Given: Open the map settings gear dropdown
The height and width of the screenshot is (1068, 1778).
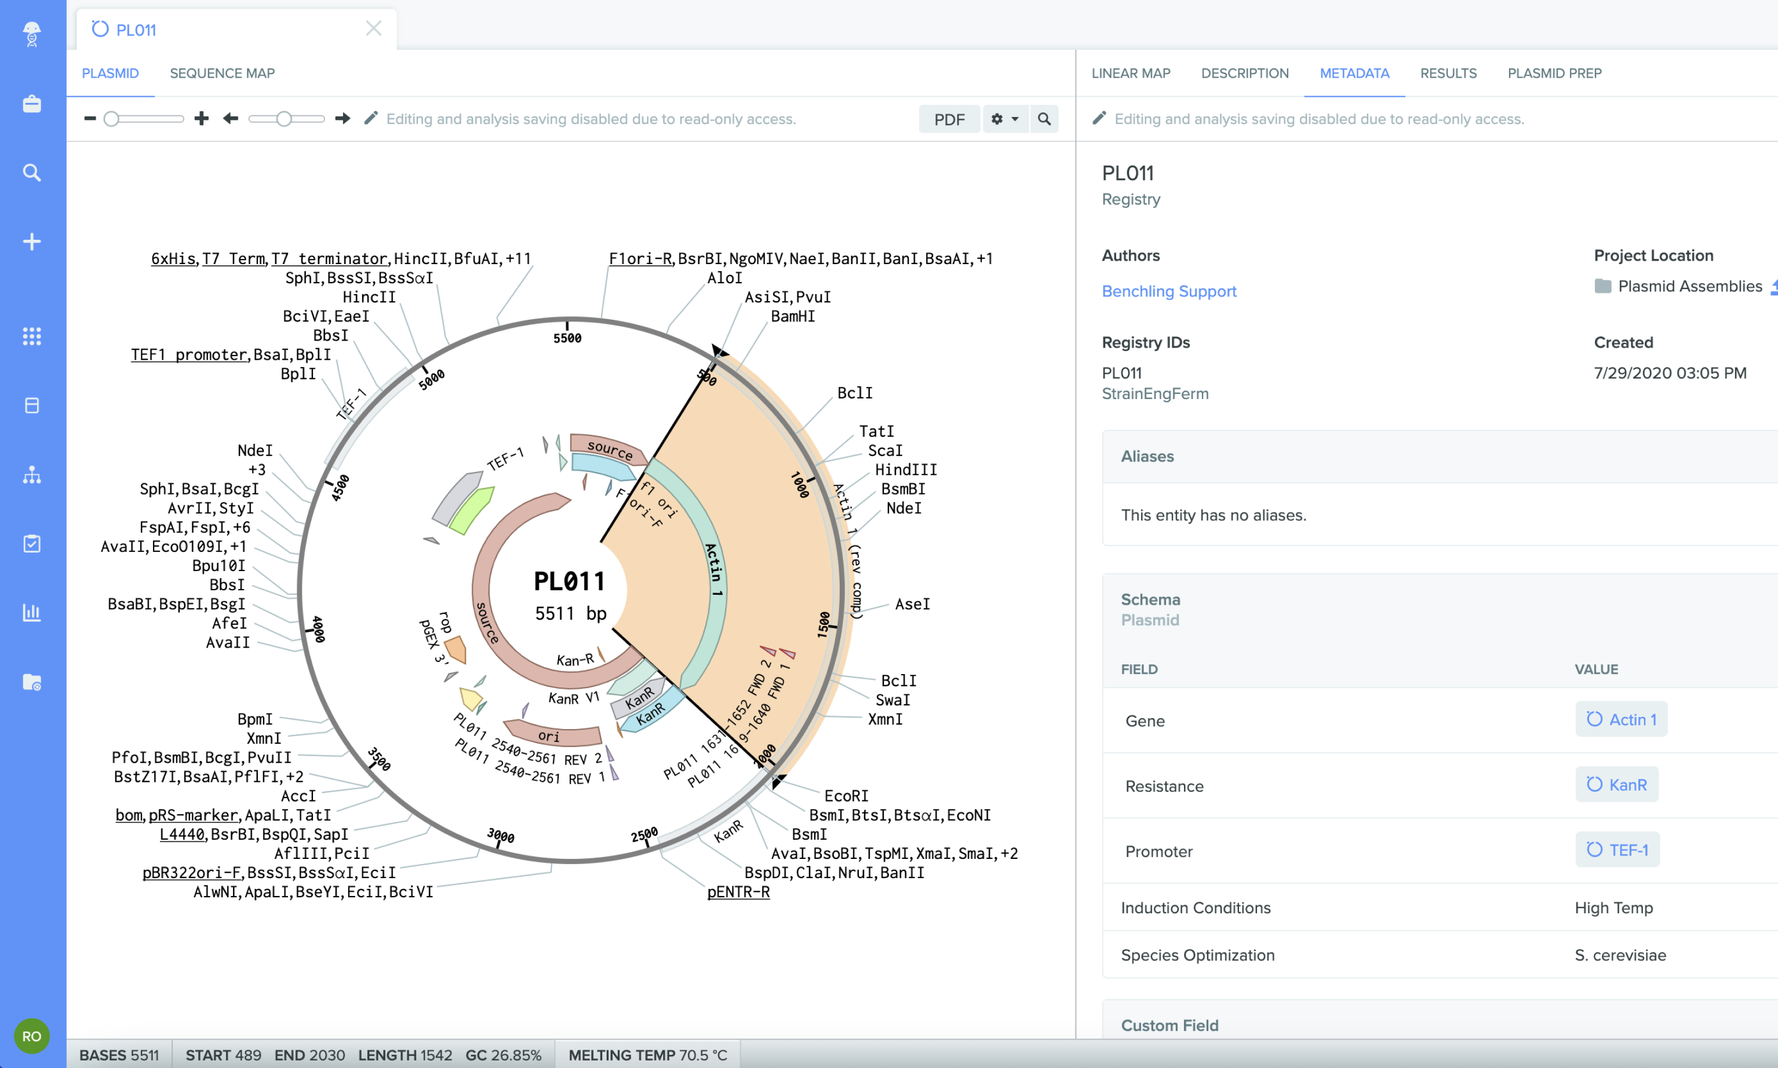Looking at the screenshot, I should click(x=1004, y=119).
